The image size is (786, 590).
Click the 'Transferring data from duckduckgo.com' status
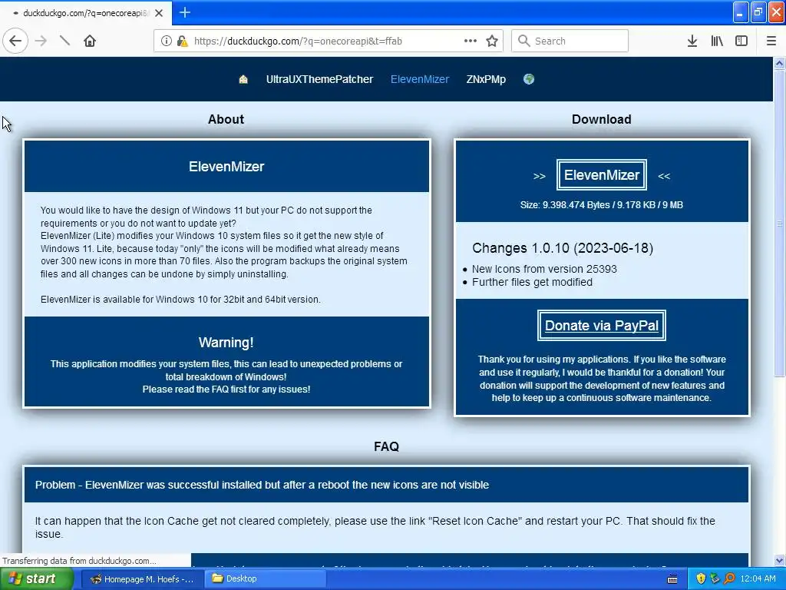pos(79,560)
